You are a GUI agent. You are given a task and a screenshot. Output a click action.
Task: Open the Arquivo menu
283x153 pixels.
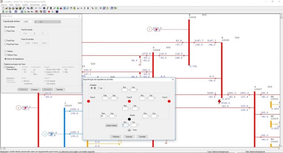(4, 5)
